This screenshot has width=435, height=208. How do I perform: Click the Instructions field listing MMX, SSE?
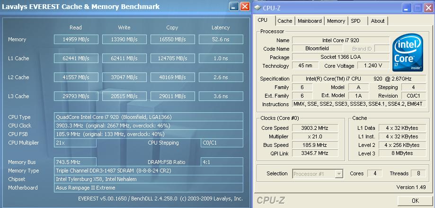click(x=359, y=104)
